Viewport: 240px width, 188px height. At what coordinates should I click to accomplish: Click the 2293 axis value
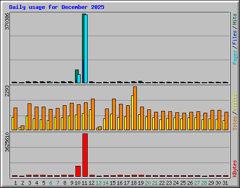7,91
